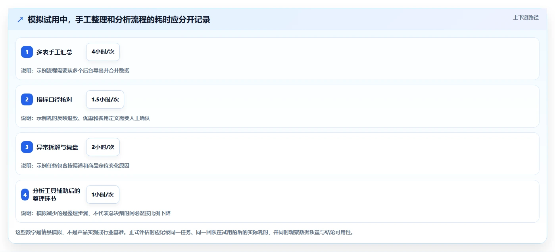Click the note 示例流程需要从多个后台导出并合并数据
Viewport: 555px width, 252px height.
(75, 71)
